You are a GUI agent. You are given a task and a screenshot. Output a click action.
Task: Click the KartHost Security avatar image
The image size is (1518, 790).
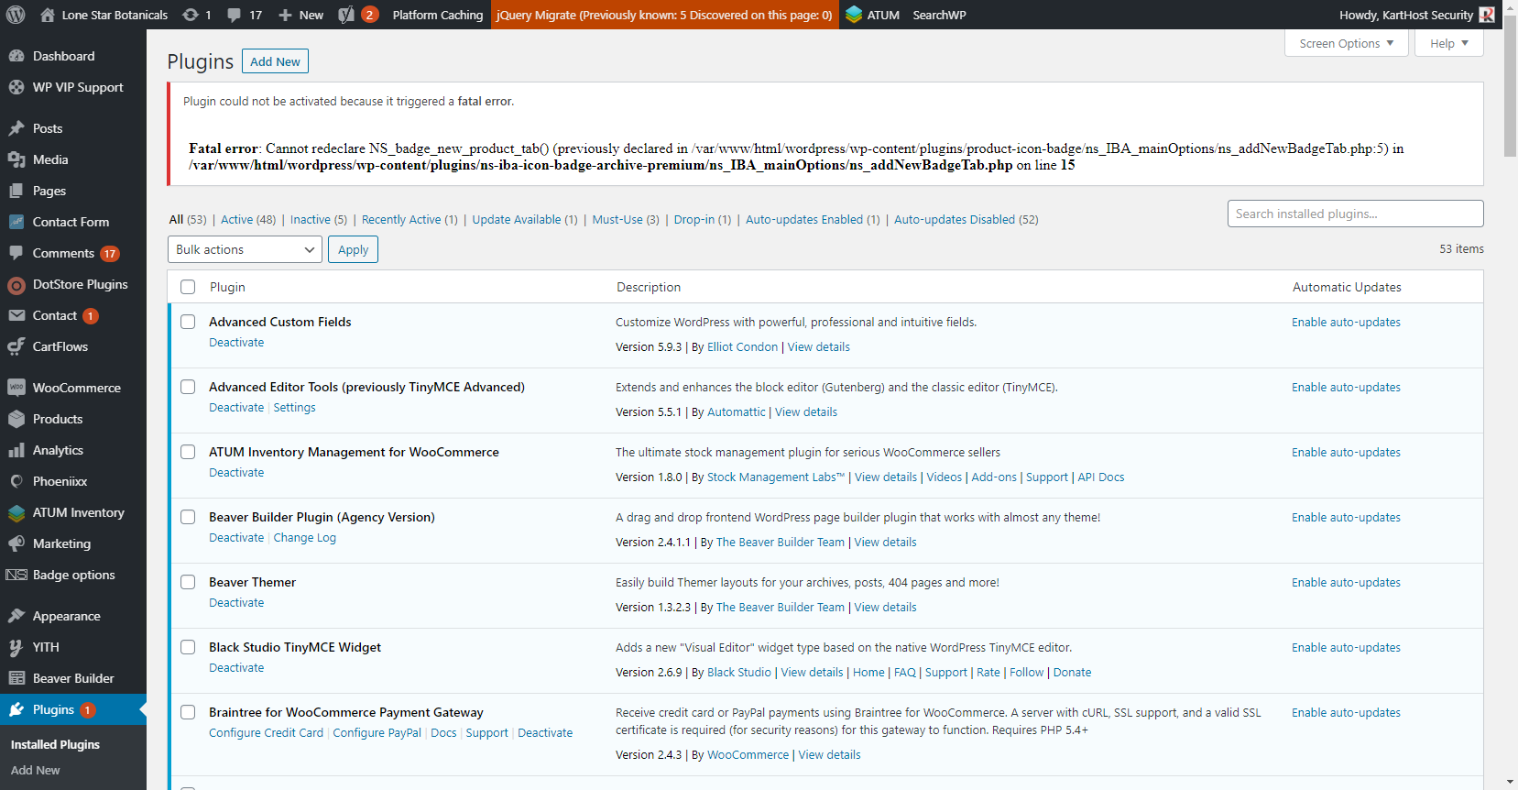1487,15
